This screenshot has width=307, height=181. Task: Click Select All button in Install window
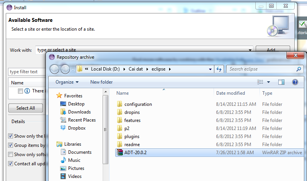click(25, 108)
